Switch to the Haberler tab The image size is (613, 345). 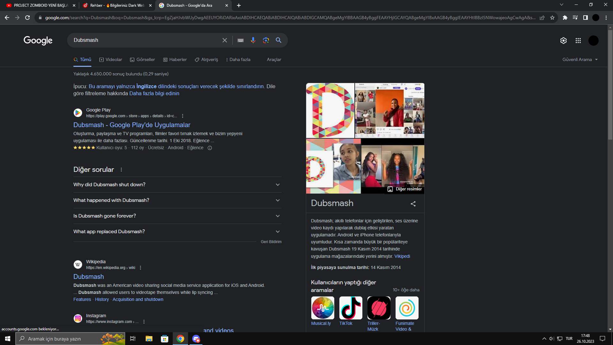pos(175,60)
